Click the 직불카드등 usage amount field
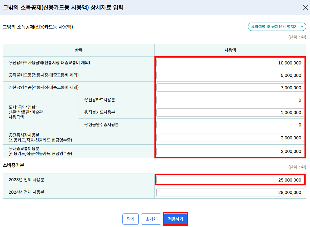 (230, 75)
